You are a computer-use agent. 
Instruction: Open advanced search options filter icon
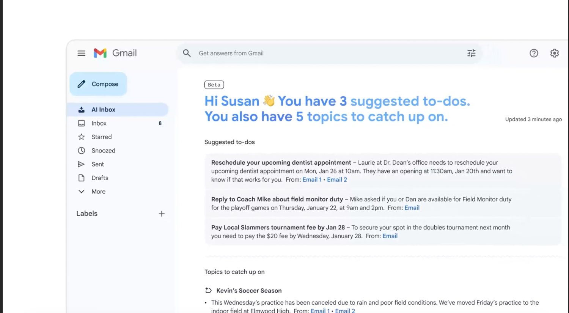[471, 53]
